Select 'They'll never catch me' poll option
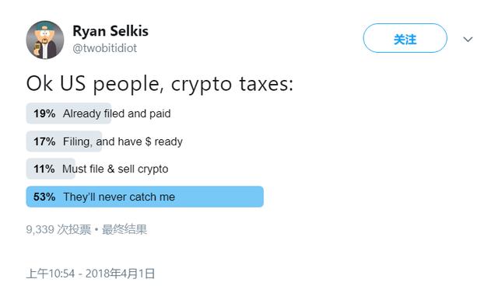 [x=119, y=197]
